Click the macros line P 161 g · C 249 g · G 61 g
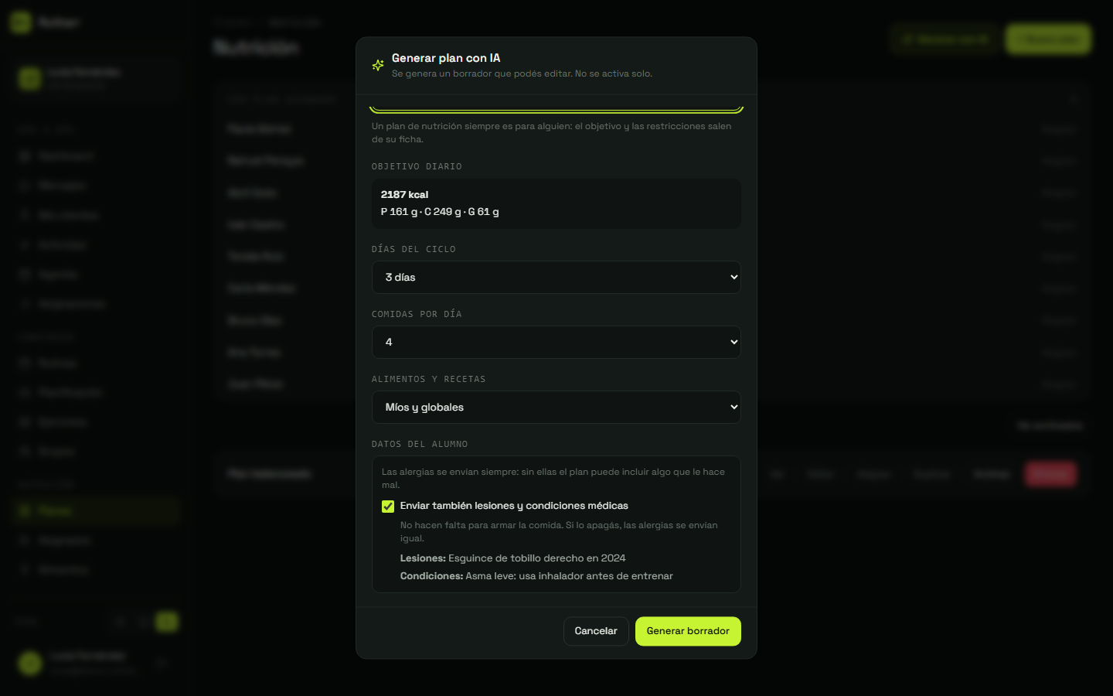Image resolution: width=1113 pixels, height=696 pixels. 440,212
